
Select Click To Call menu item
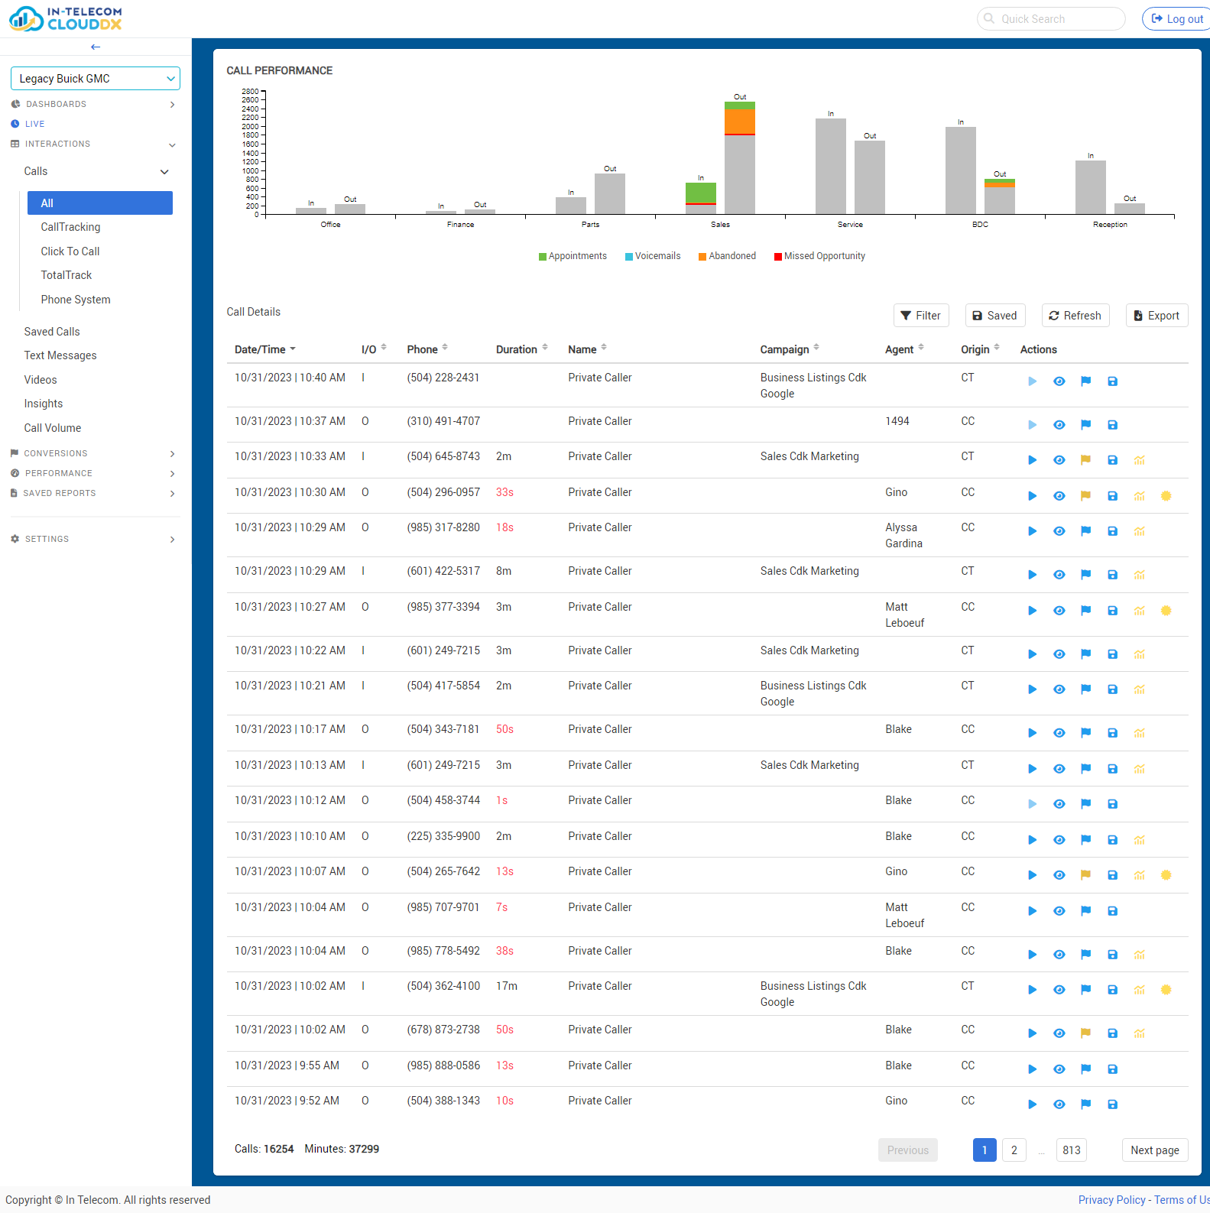point(70,251)
